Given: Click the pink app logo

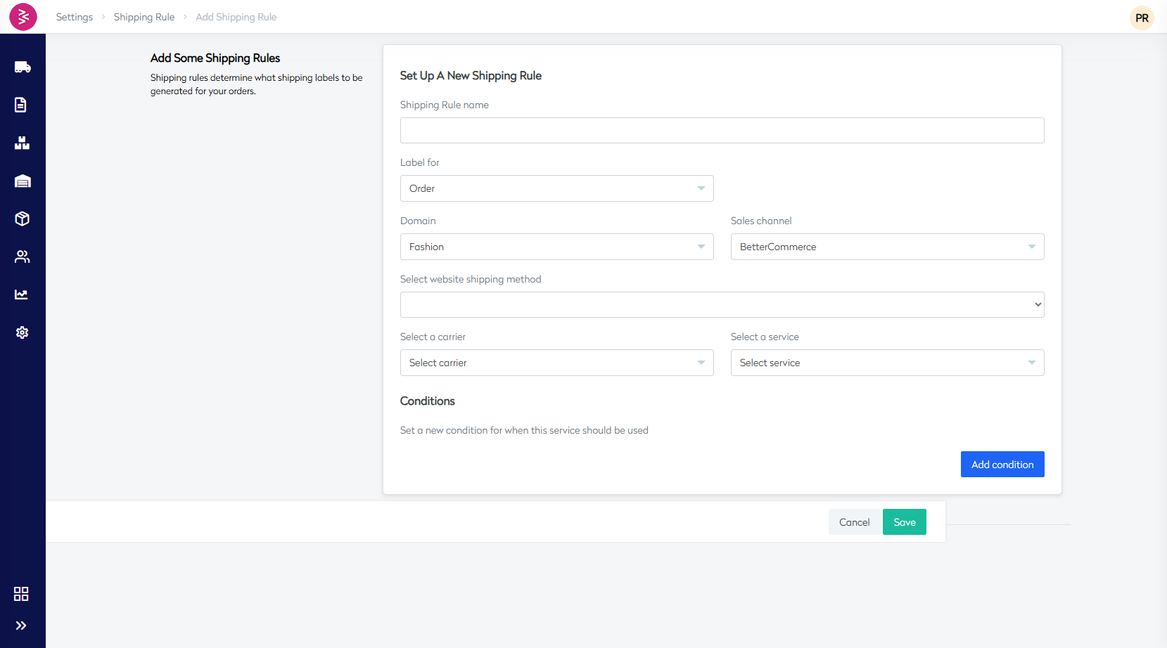Looking at the screenshot, I should coord(23,17).
